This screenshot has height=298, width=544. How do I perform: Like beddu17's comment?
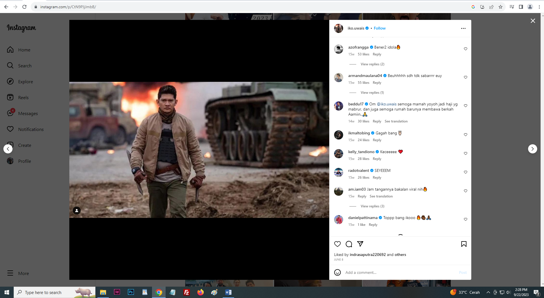[466, 106]
